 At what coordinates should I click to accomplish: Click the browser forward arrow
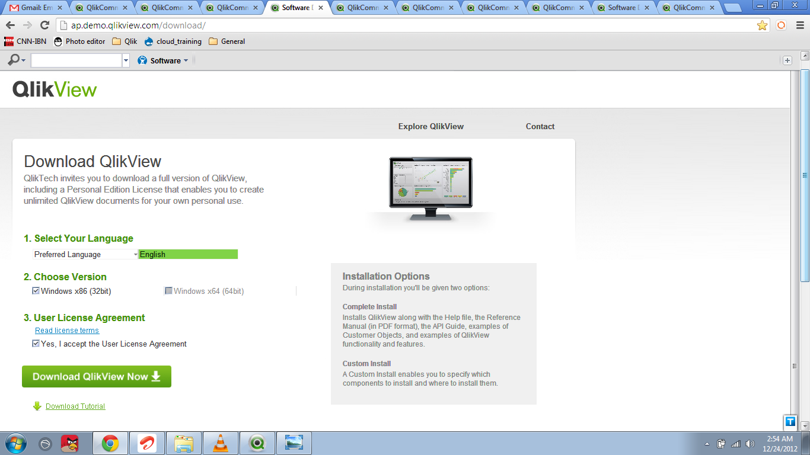pyautogui.click(x=27, y=25)
